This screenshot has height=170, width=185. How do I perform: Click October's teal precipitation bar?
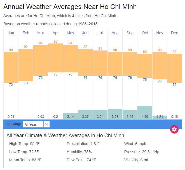145,110
